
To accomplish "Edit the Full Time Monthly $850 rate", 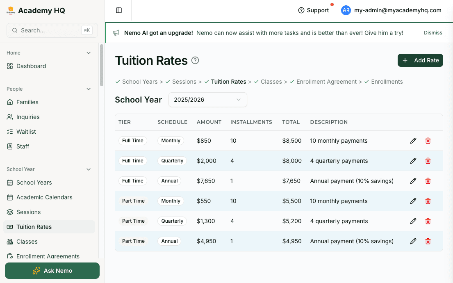I will tap(413, 141).
